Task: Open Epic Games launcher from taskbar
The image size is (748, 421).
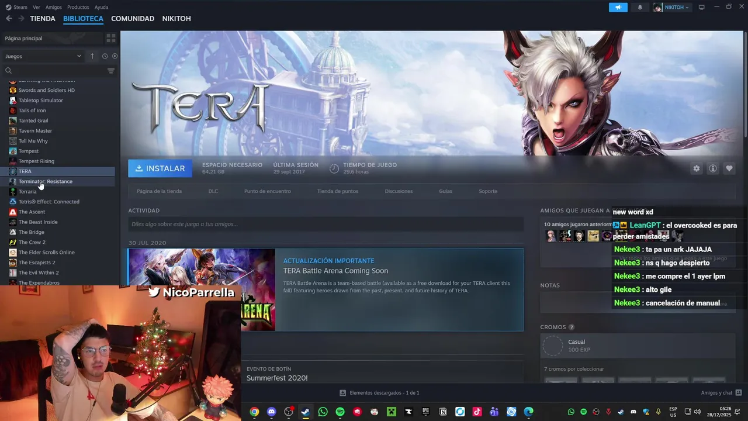Action: tap(426, 412)
